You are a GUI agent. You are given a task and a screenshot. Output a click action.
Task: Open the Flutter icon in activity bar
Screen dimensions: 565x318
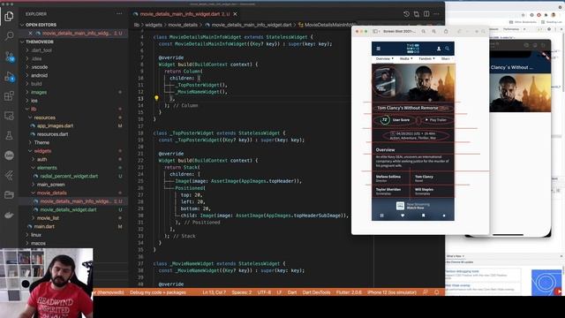(9, 175)
